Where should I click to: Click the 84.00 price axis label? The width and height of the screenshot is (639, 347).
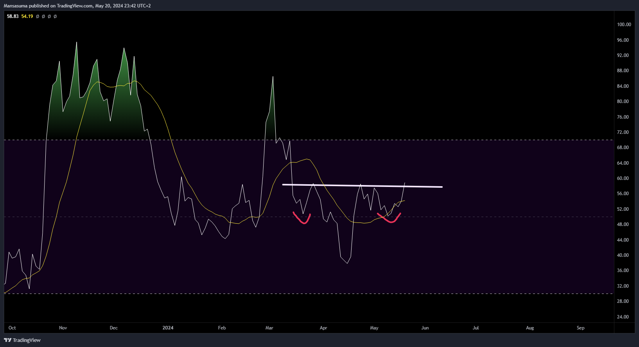623,86
